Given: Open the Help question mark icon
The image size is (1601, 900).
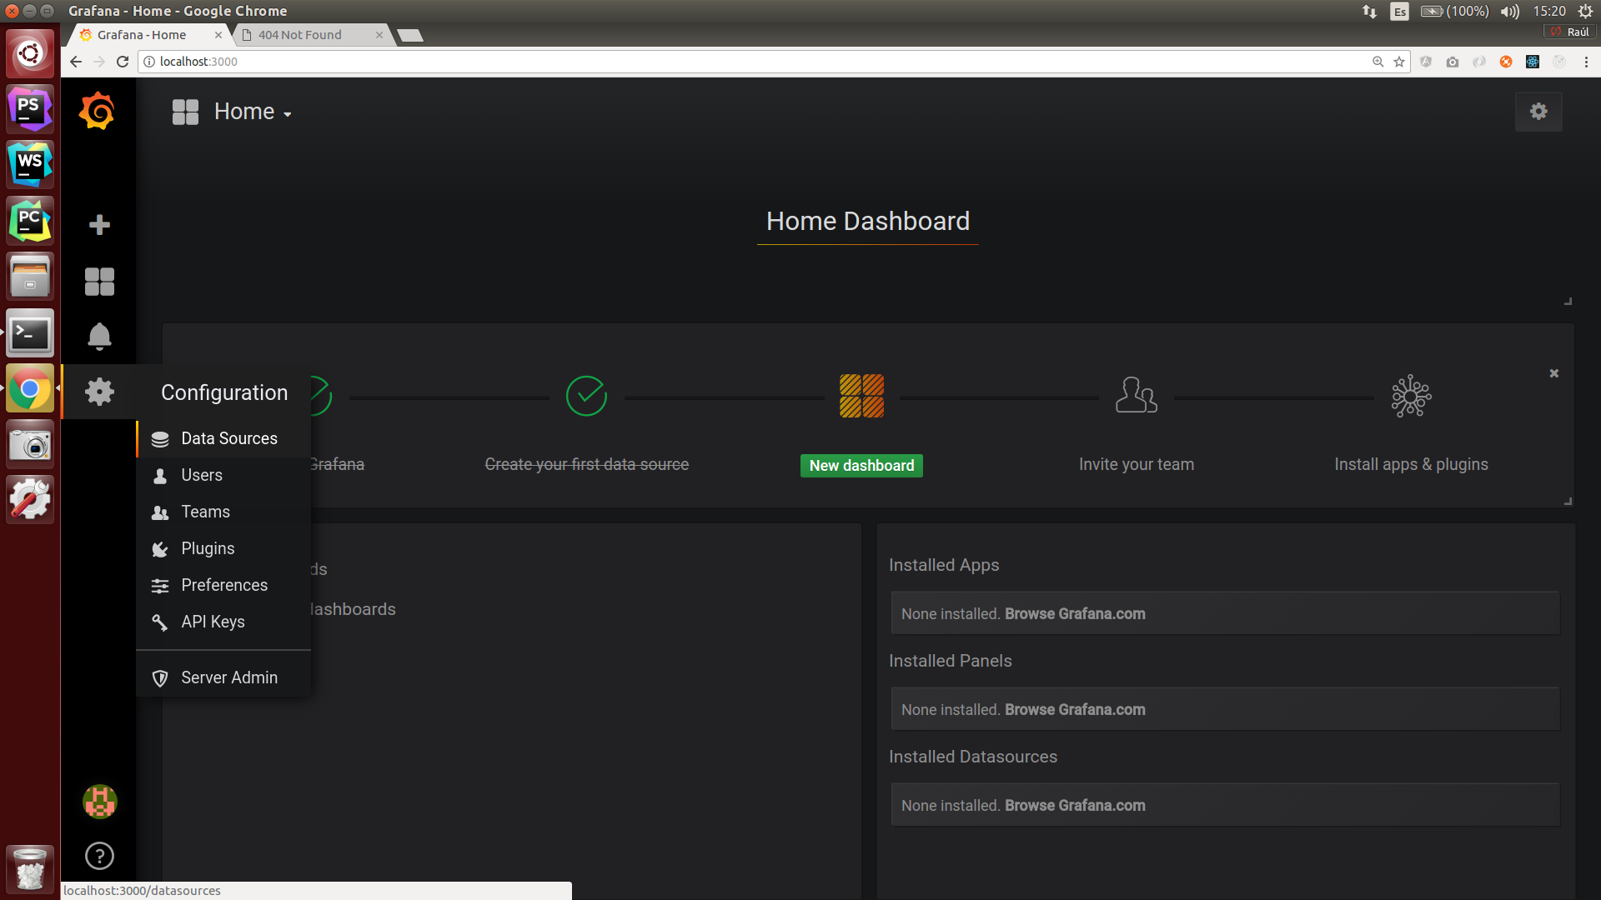Looking at the screenshot, I should pyautogui.click(x=99, y=856).
